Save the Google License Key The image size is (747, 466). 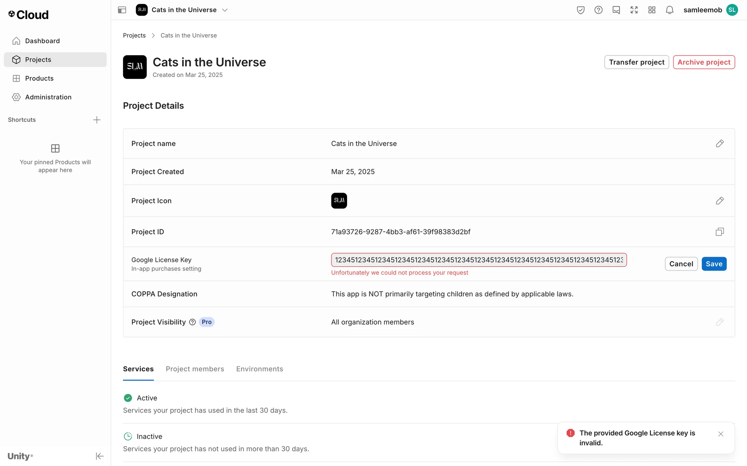pyautogui.click(x=714, y=264)
